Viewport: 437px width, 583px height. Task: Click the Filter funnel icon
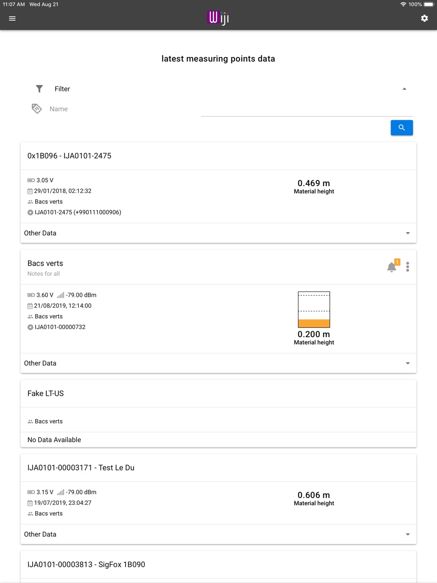click(x=39, y=89)
